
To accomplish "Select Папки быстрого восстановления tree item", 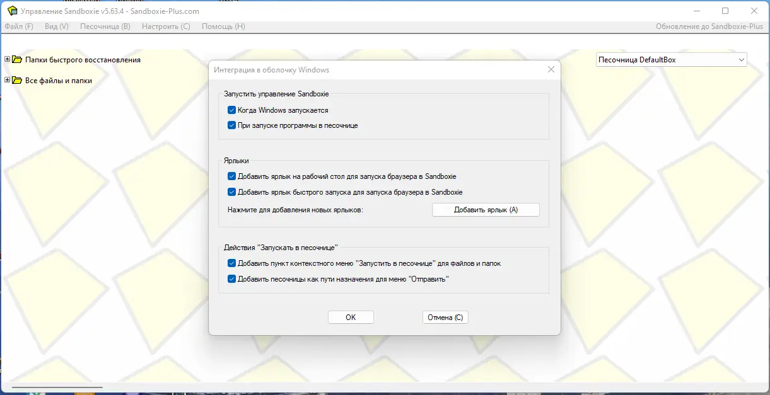I will 83,60.
